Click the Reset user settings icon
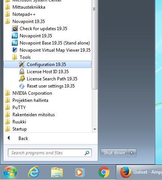Image resolution: width=162 pixels, height=180 pixels. [22, 86]
